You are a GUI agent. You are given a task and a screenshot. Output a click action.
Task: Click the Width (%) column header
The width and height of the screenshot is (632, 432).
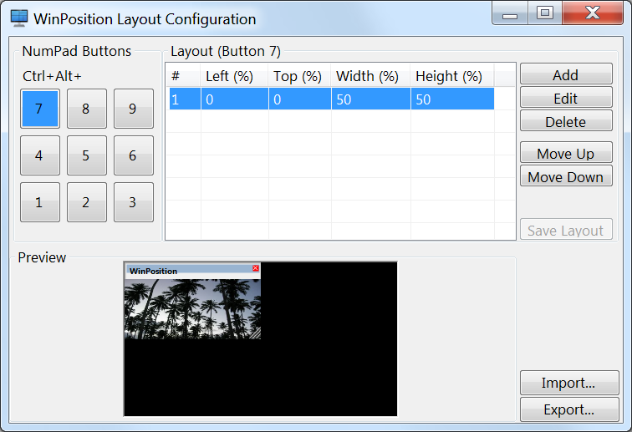[371, 76]
